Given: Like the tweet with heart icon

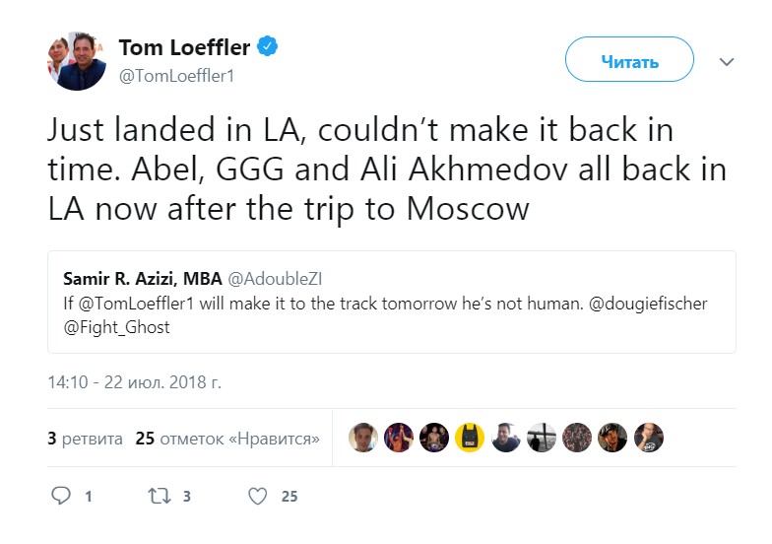Looking at the screenshot, I should [258, 496].
